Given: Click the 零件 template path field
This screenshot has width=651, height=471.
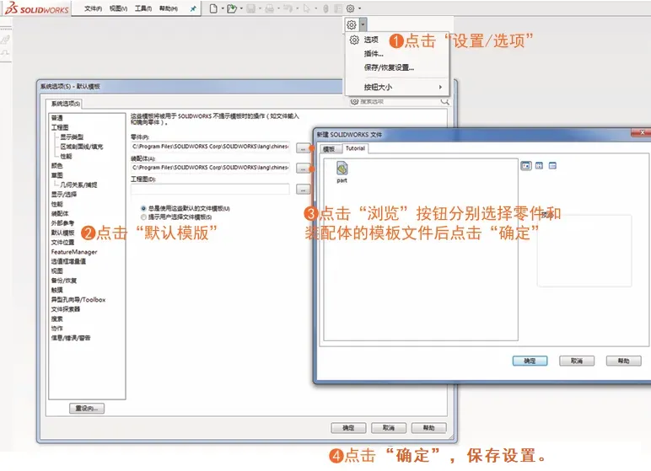Looking at the screenshot, I should [x=210, y=147].
